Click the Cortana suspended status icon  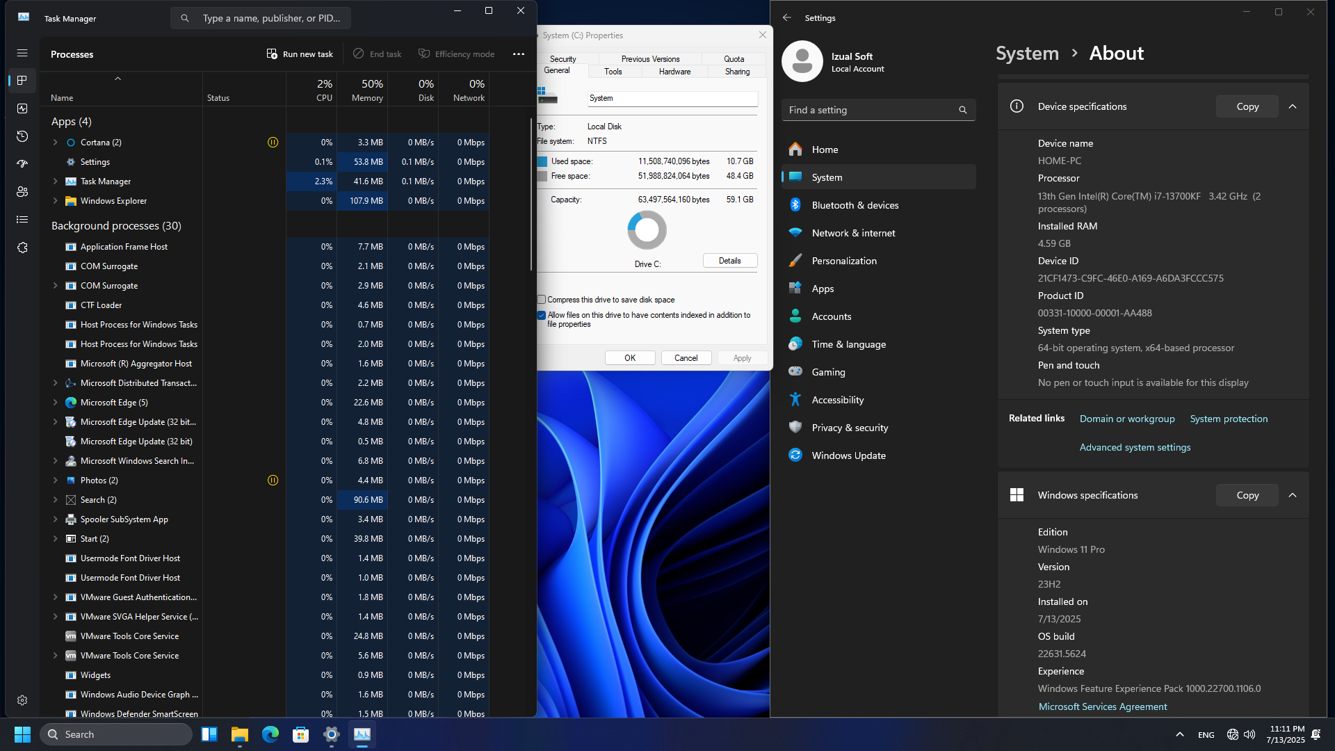click(273, 143)
